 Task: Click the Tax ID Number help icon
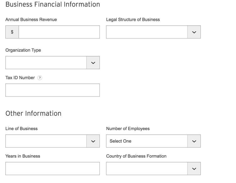[40, 78]
